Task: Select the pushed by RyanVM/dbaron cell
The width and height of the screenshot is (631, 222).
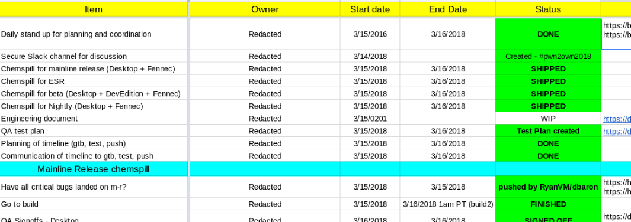Action: coord(548,187)
